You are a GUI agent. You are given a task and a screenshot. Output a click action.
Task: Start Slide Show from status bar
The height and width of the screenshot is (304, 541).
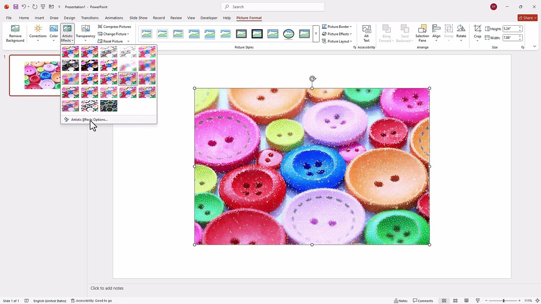pyautogui.click(x=478, y=301)
